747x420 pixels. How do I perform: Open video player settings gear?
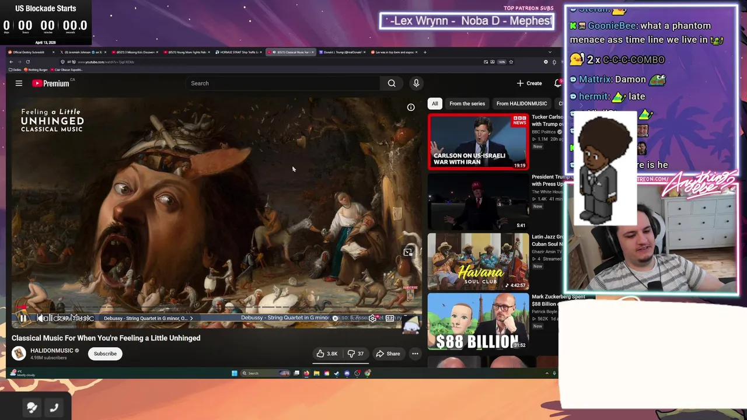tap(372, 318)
